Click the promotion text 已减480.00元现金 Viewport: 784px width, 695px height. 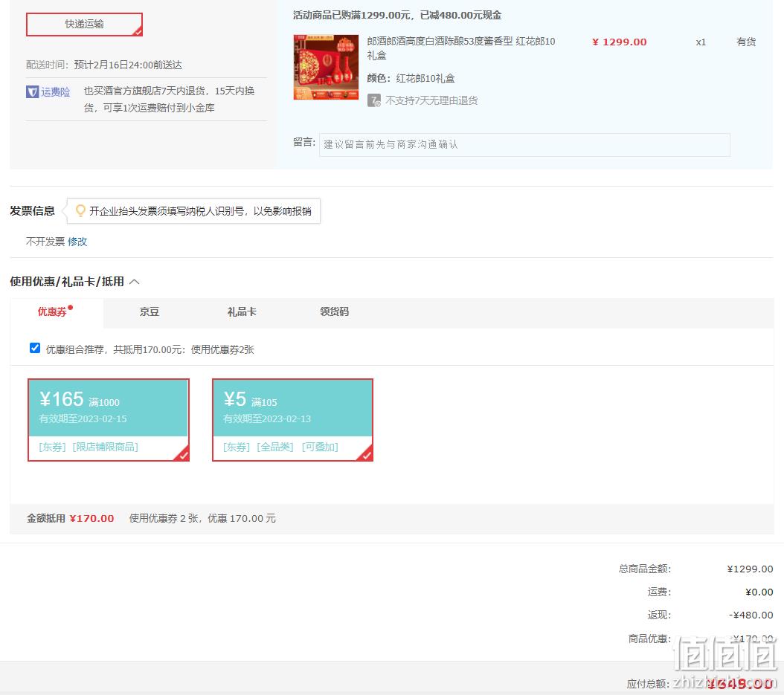click(460, 16)
